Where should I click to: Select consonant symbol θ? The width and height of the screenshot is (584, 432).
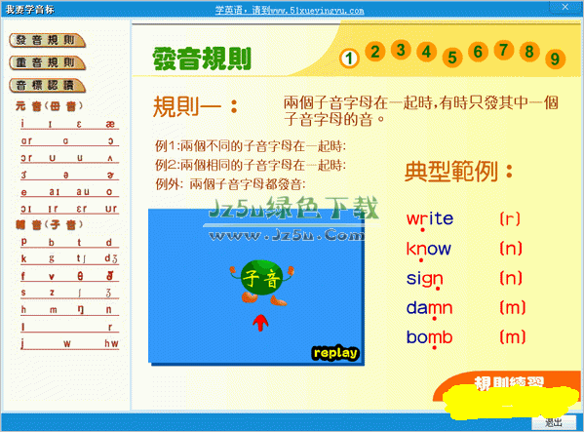80,276
